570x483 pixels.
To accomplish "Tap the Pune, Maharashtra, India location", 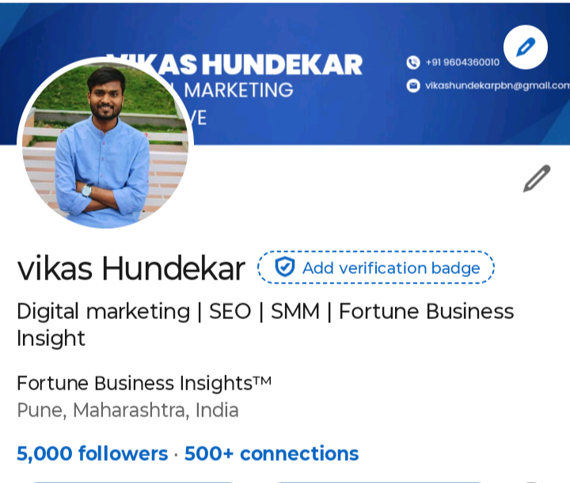I will click(127, 410).
